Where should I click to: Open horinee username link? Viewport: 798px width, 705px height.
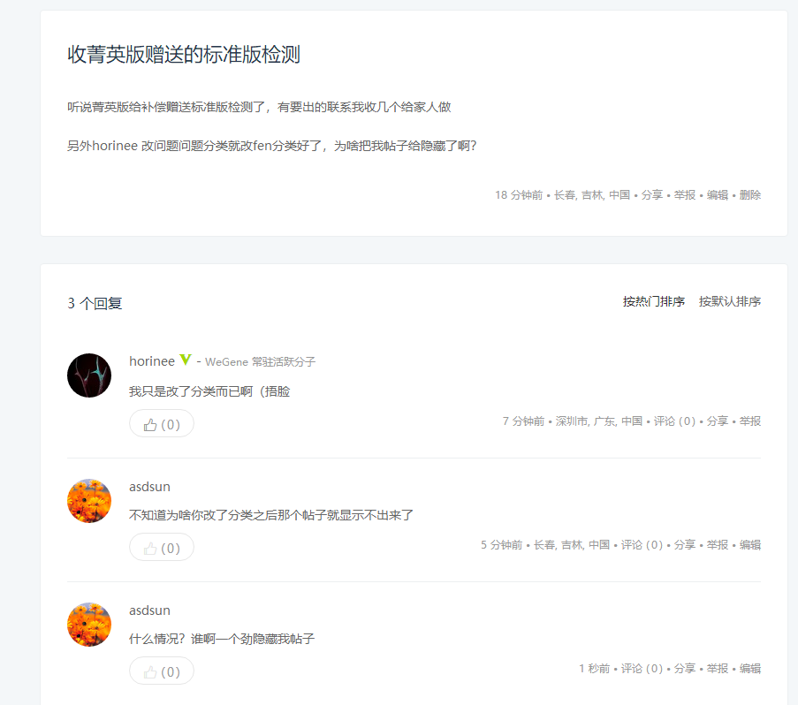[x=152, y=361]
